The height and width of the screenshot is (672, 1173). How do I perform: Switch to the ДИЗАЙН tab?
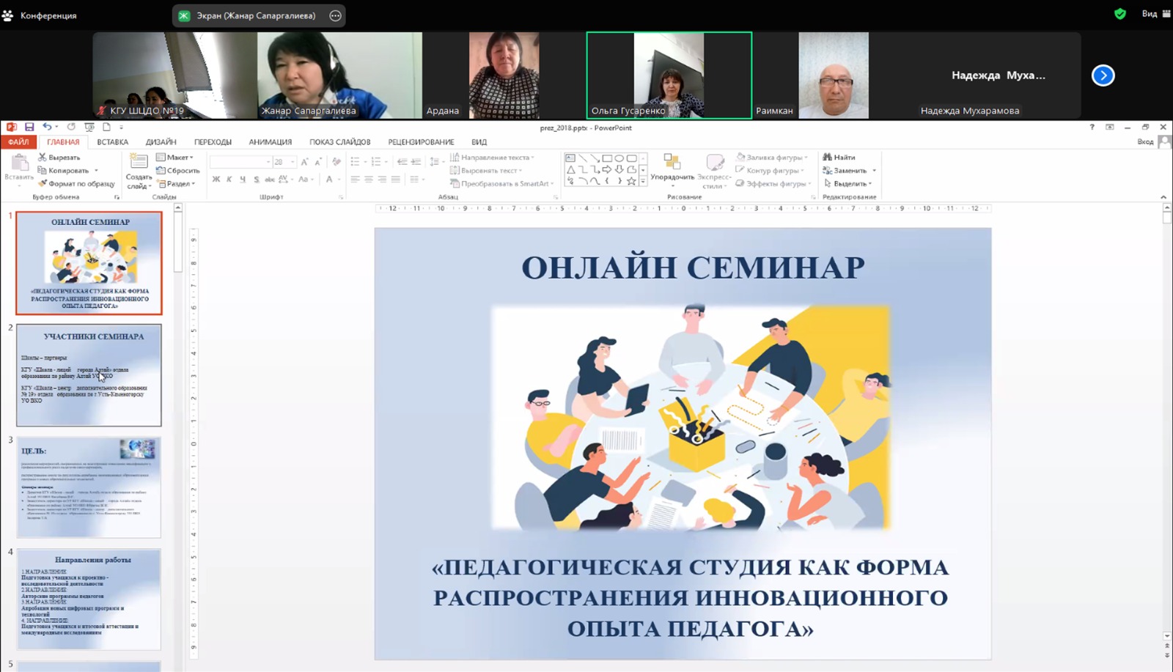coord(161,142)
